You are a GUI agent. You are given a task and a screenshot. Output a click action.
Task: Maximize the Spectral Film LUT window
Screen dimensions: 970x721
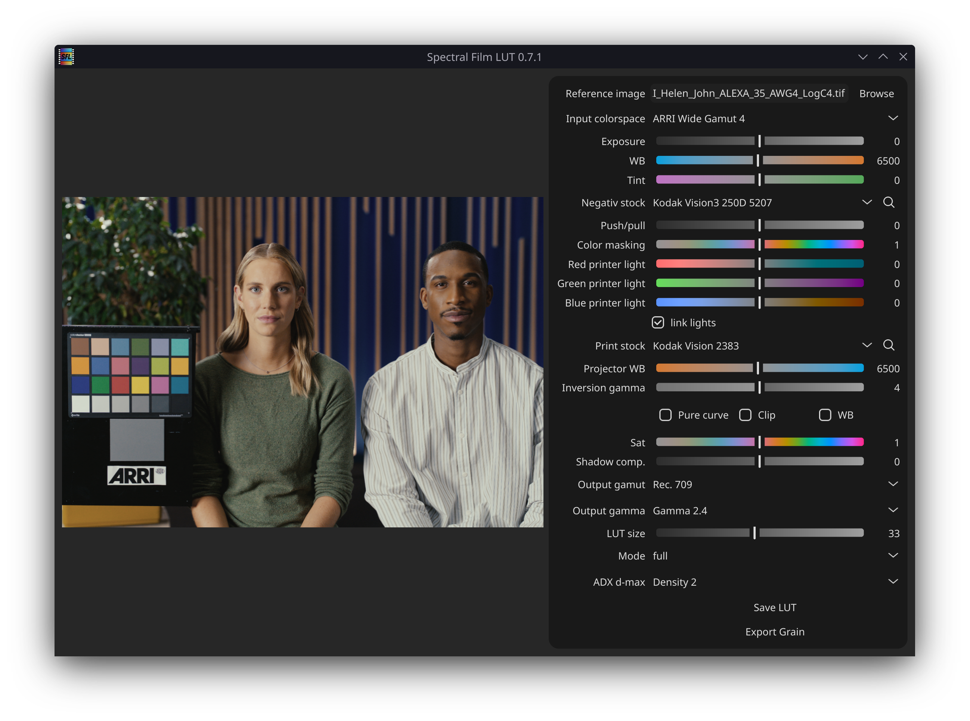pos(883,57)
